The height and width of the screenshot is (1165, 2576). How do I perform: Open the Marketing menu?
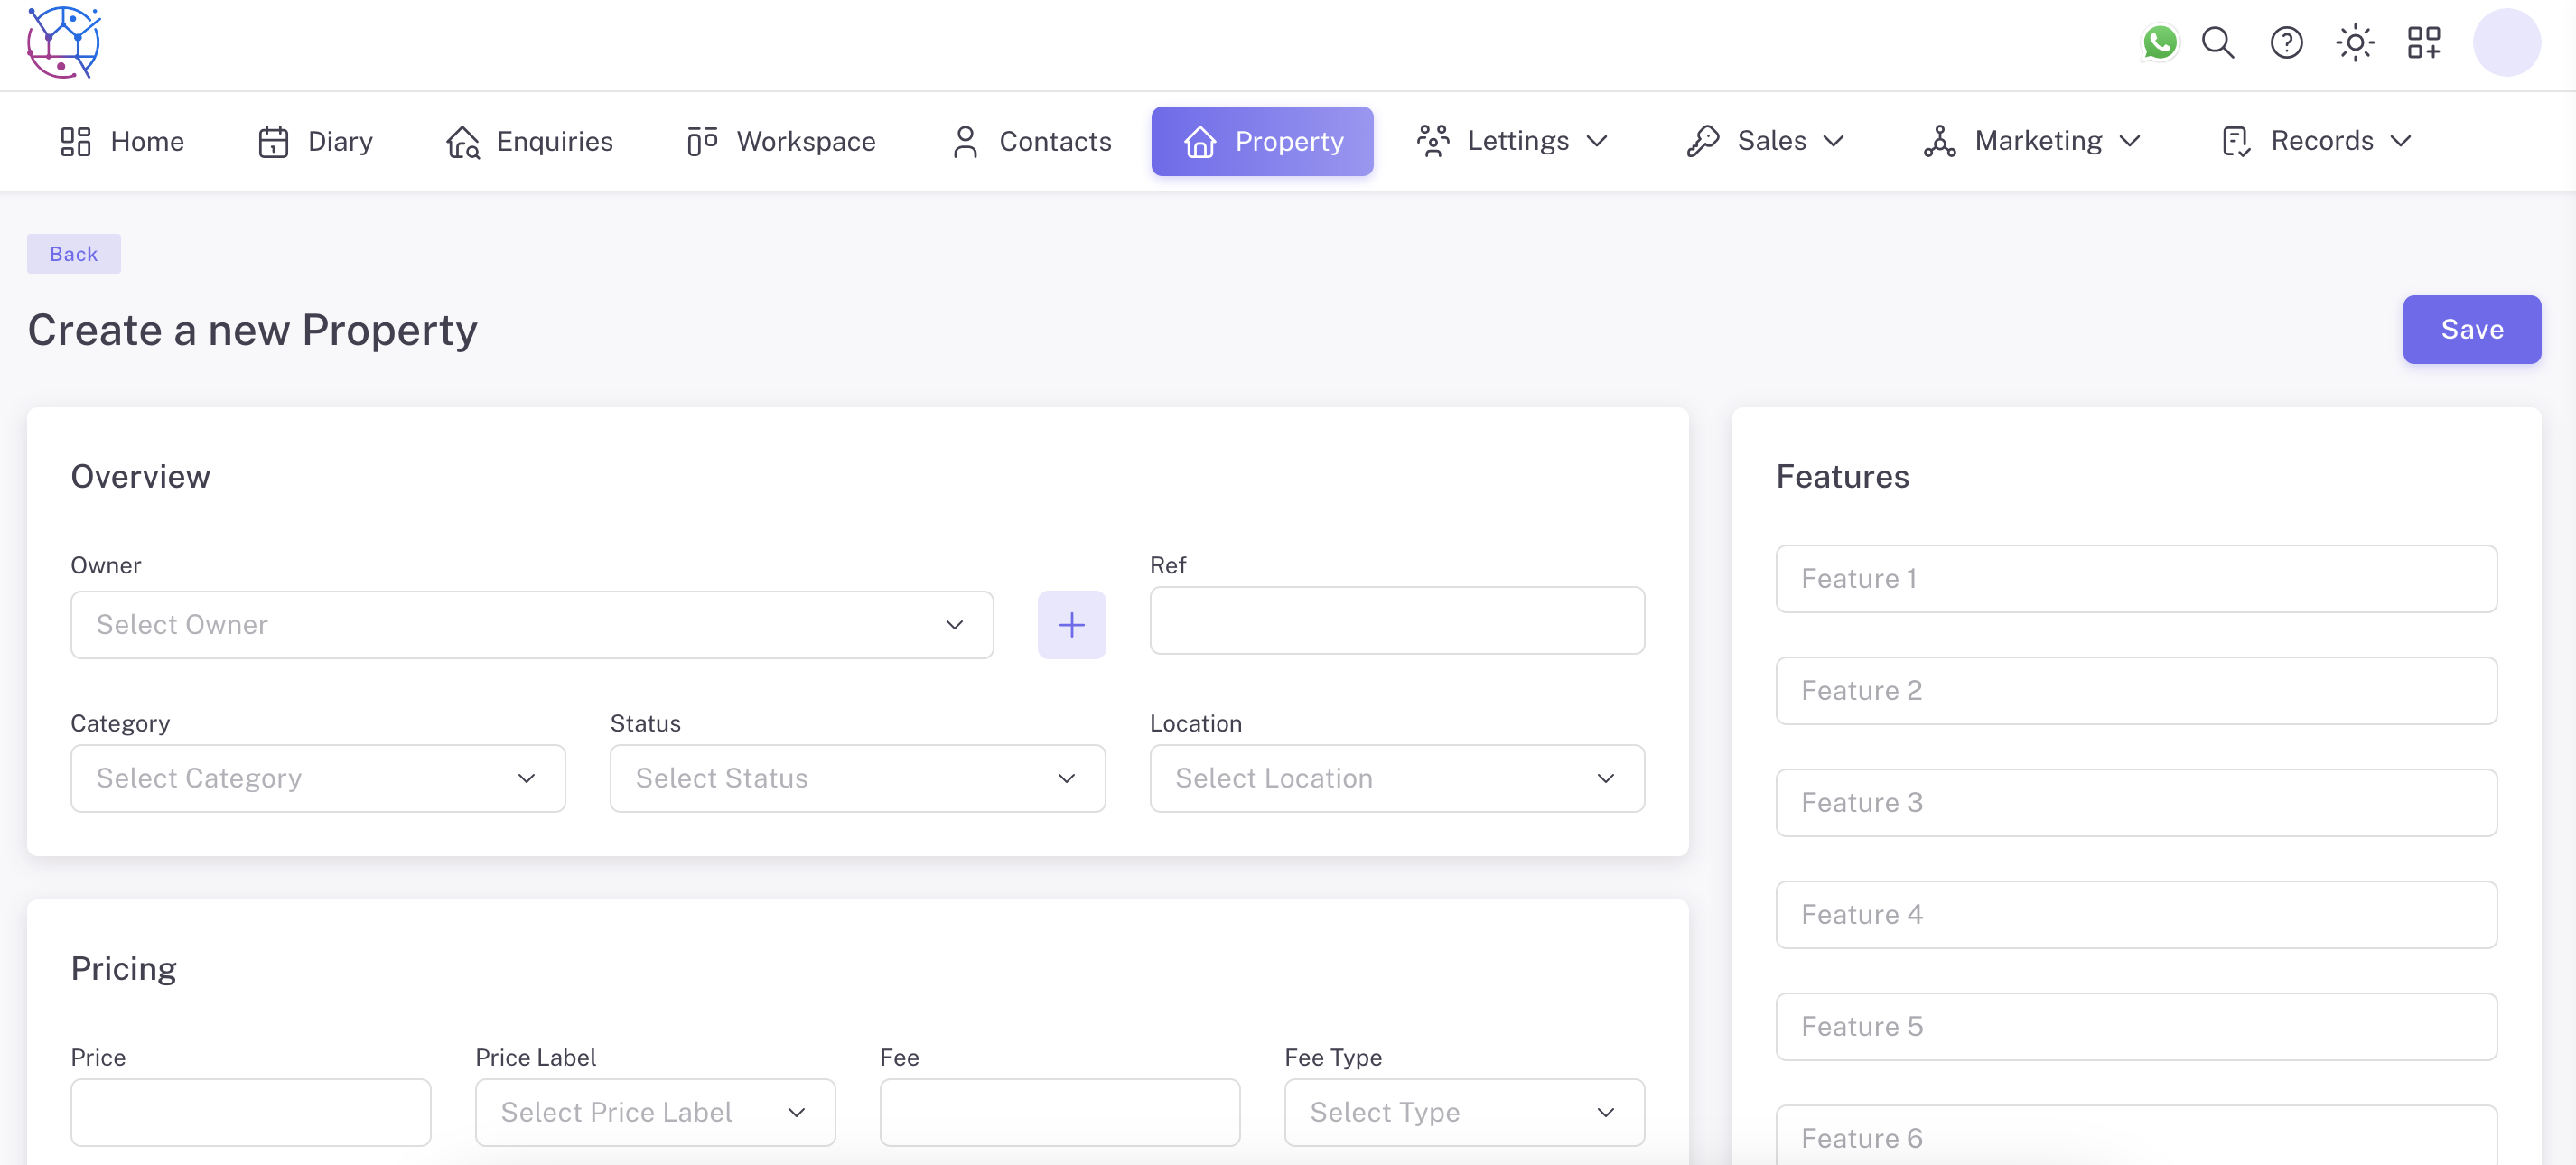[x=2032, y=141]
